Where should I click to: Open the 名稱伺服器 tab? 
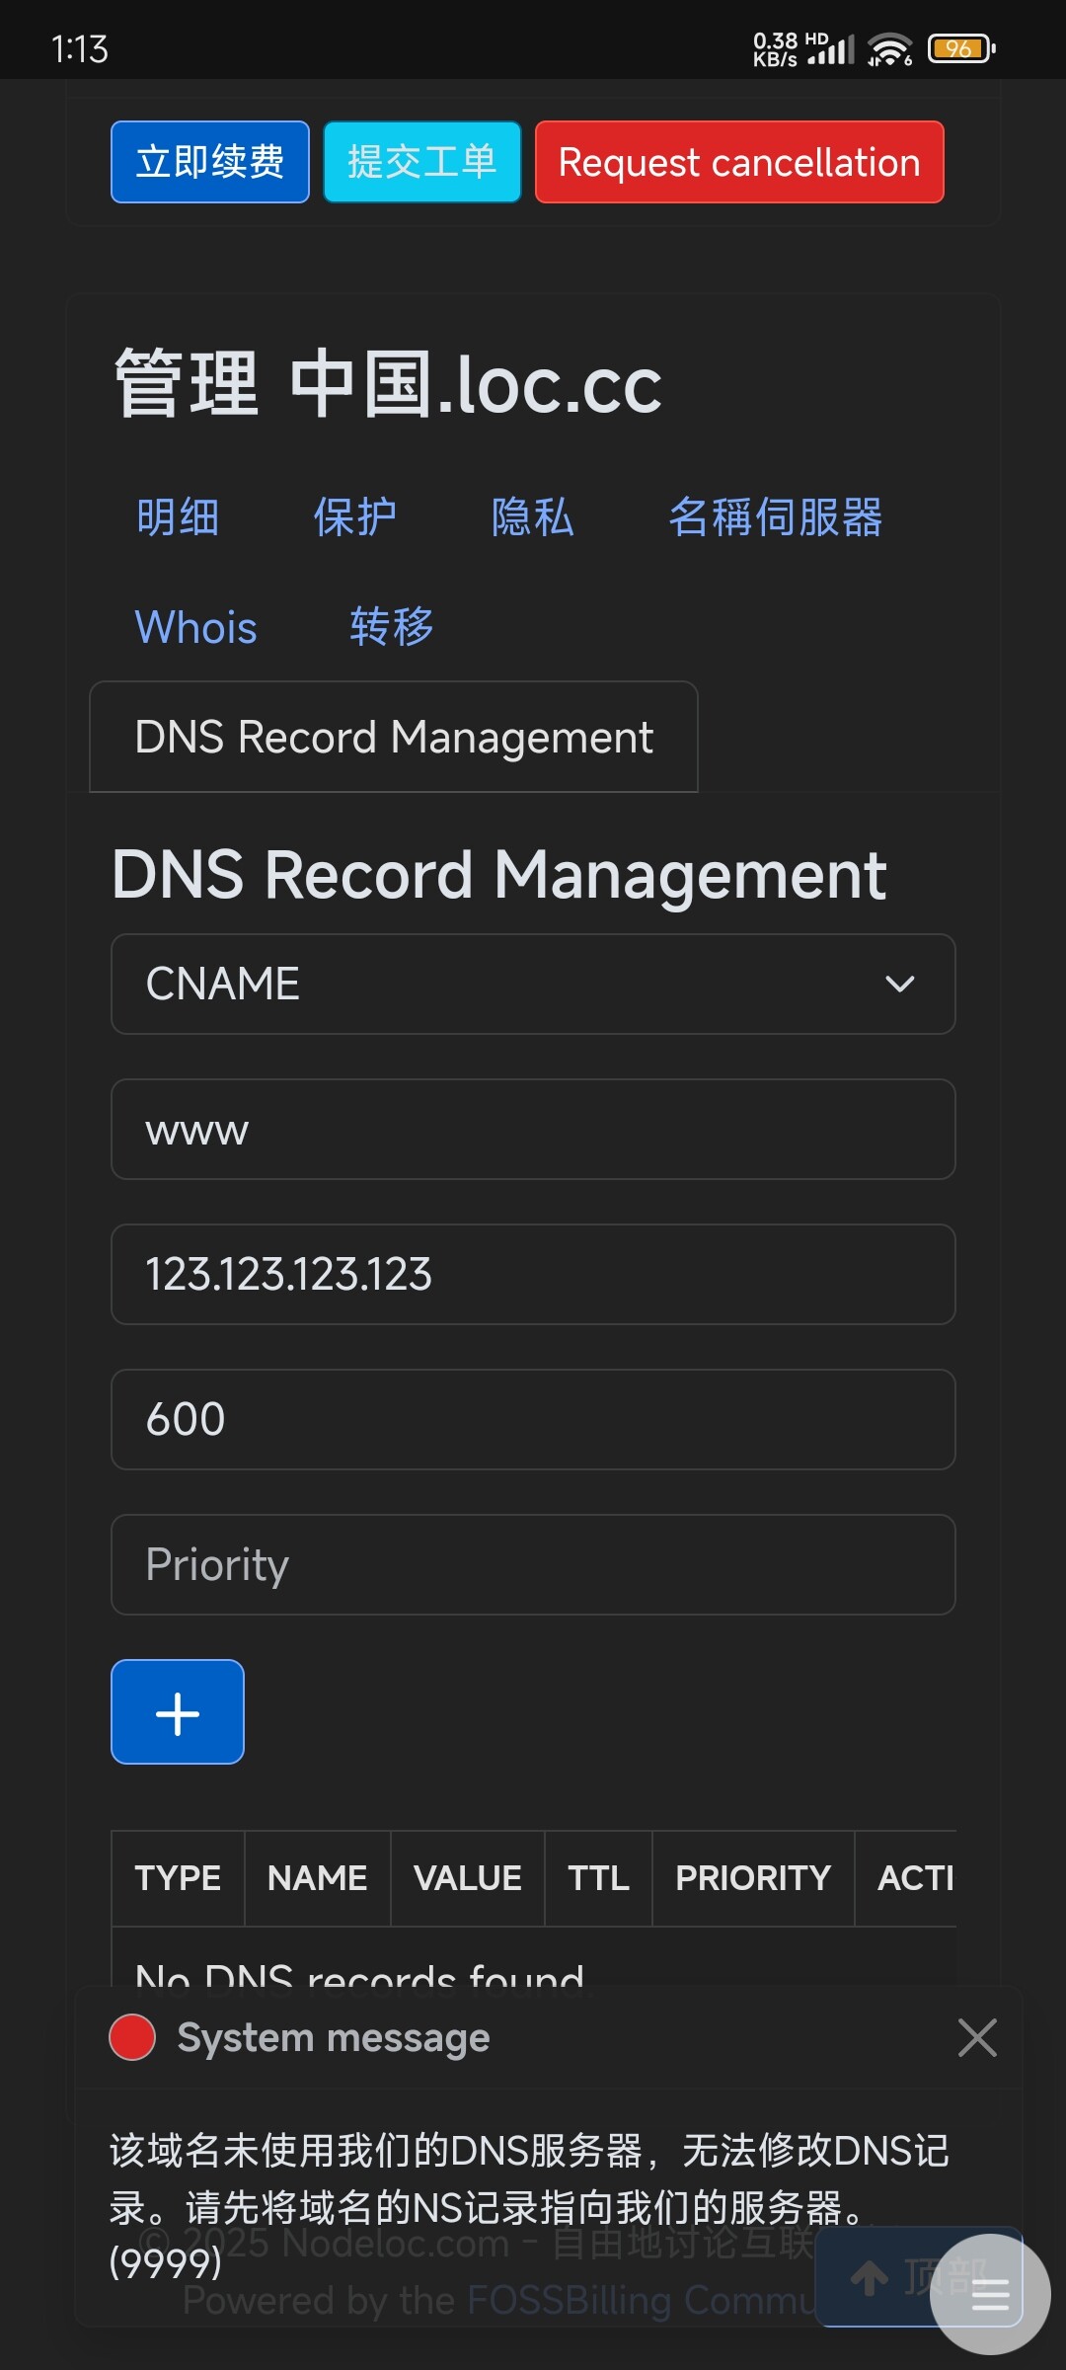[776, 517]
